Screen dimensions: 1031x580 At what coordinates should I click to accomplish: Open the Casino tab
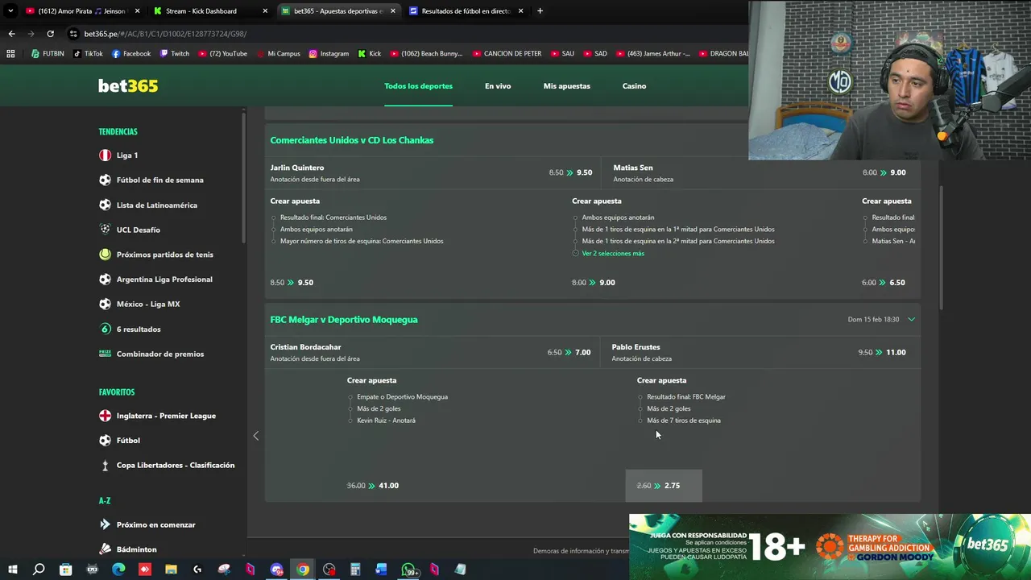pos(634,86)
